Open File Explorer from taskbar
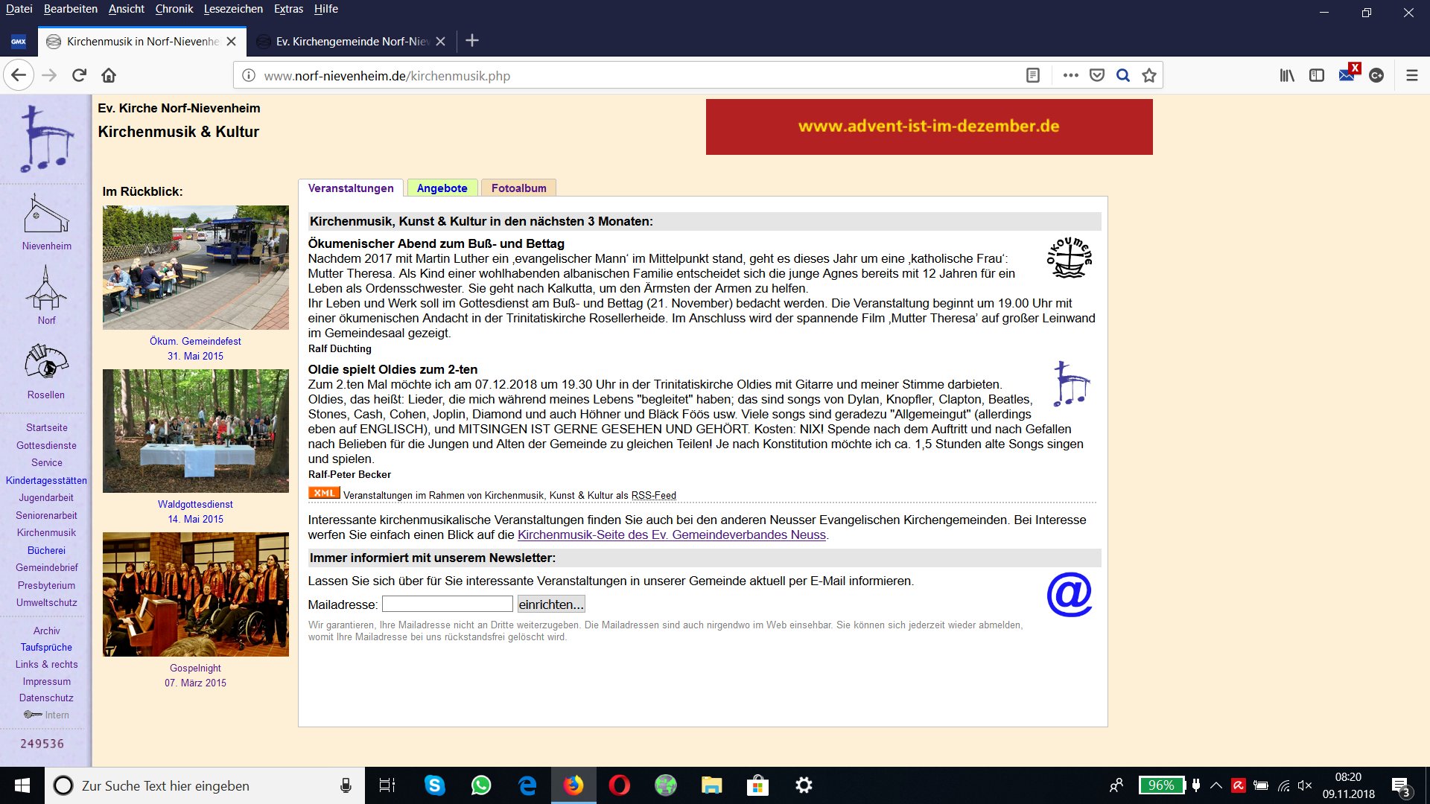Viewport: 1430px width, 804px height. pyautogui.click(x=711, y=785)
